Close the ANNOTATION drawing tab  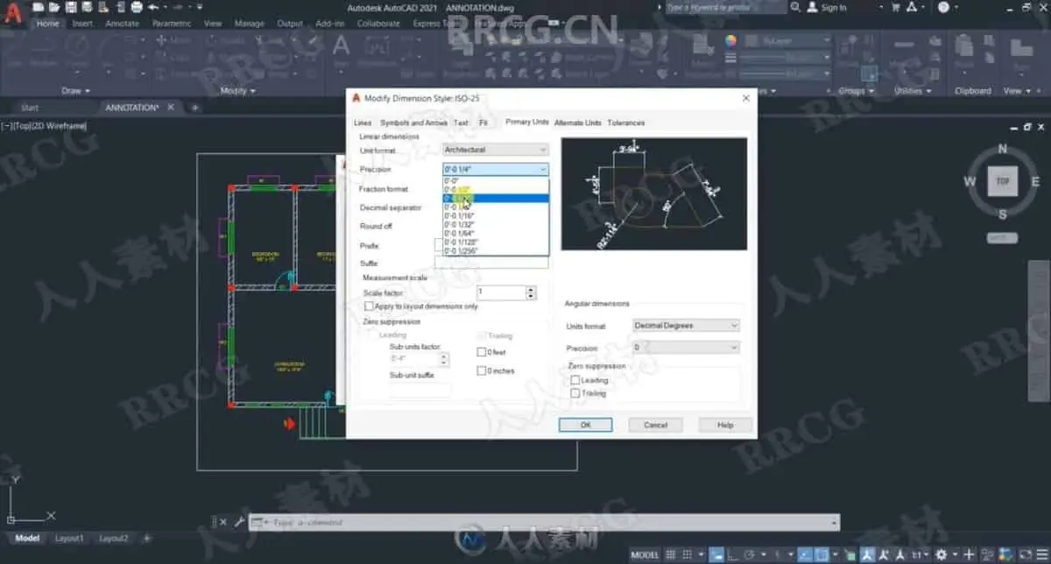pyautogui.click(x=170, y=107)
